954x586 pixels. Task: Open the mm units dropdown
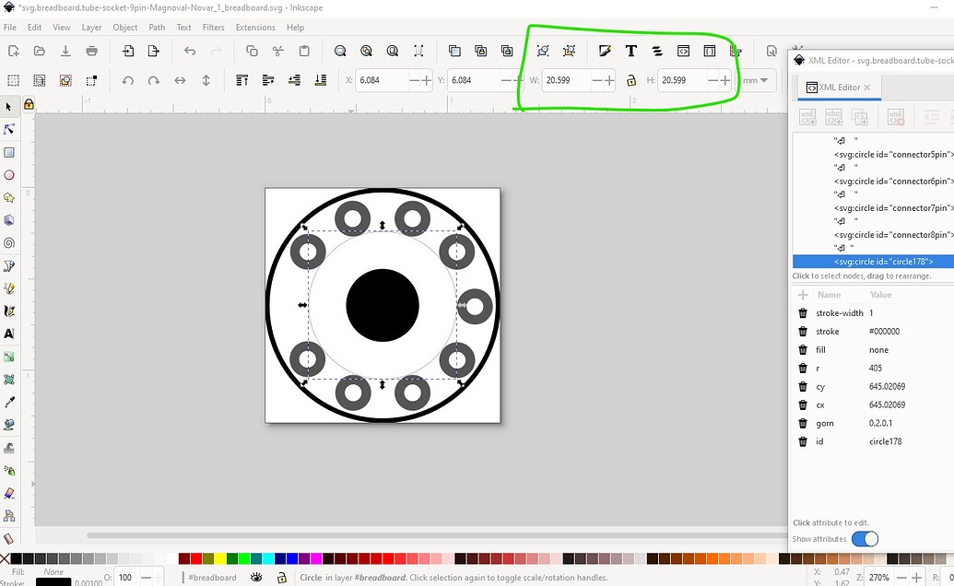[755, 80]
